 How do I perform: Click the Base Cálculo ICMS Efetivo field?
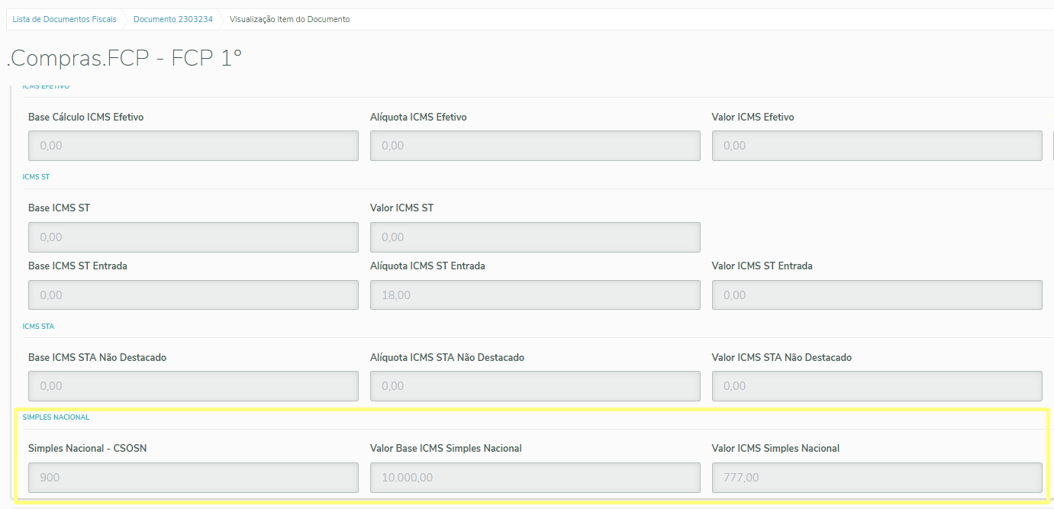coord(193,146)
